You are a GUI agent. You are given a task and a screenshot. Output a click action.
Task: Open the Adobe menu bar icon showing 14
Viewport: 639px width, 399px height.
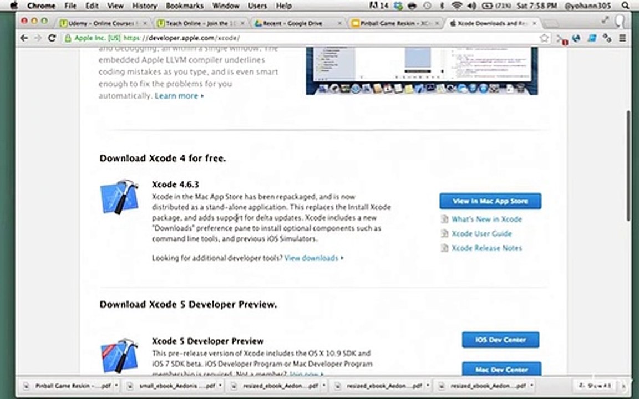[x=379, y=6]
